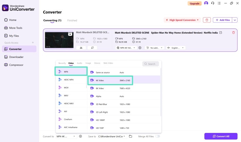The height and width of the screenshot is (142, 241).
Task: Choose AVC Intraframe format
Action: 71,127
